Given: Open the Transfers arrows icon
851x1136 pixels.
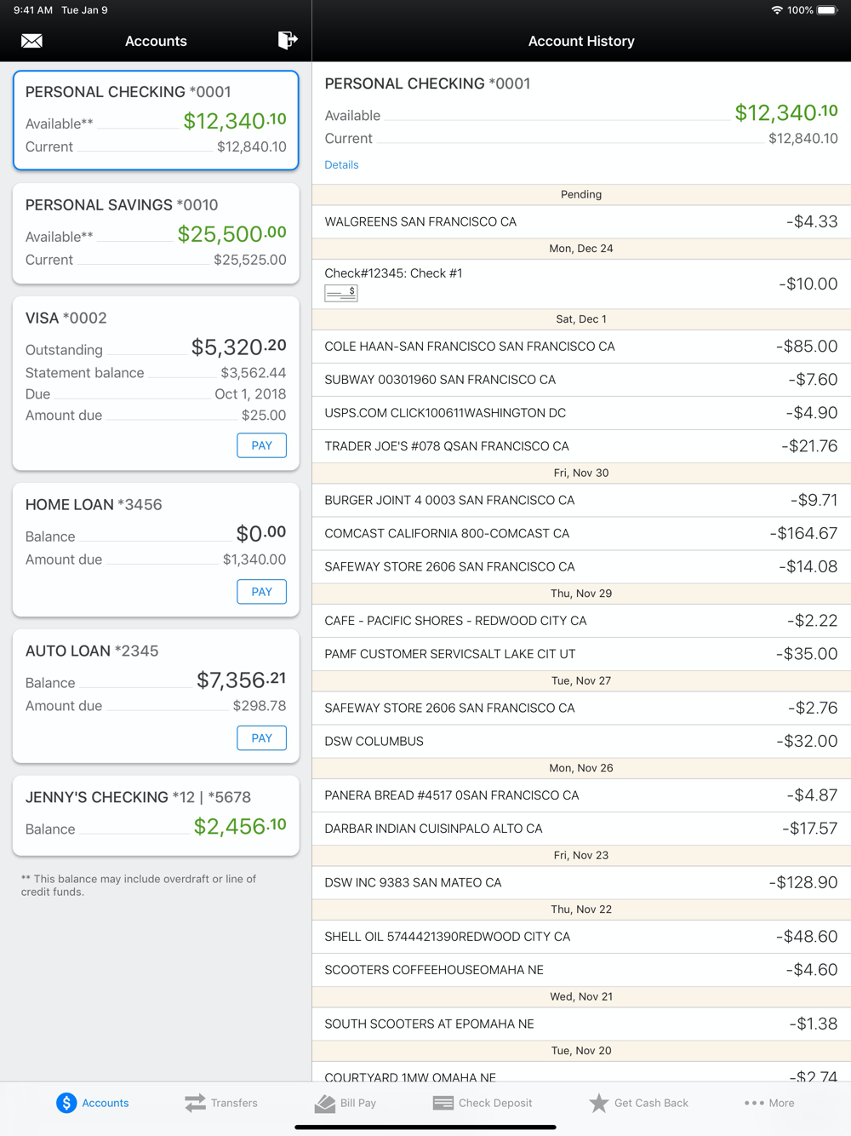Looking at the screenshot, I should [x=195, y=1103].
